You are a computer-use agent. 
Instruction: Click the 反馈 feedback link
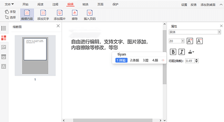click(193, 5)
